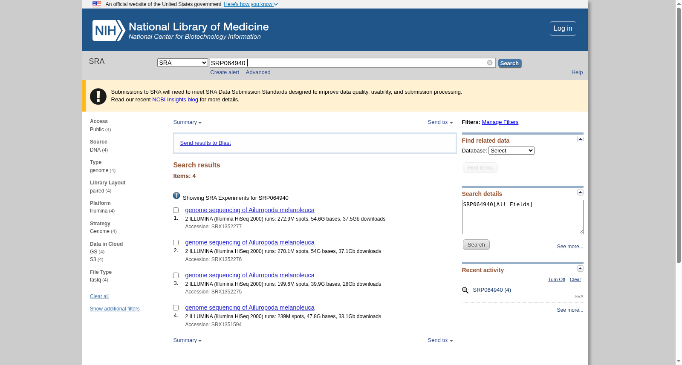
Task: Open Manage Filters link
Action: [x=500, y=122]
